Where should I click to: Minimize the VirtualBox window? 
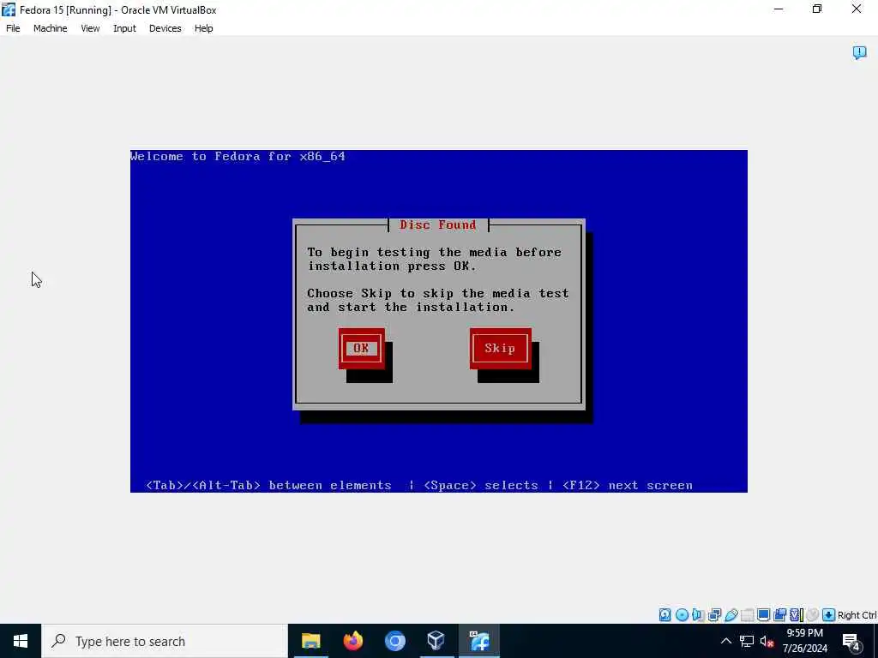pos(779,9)
